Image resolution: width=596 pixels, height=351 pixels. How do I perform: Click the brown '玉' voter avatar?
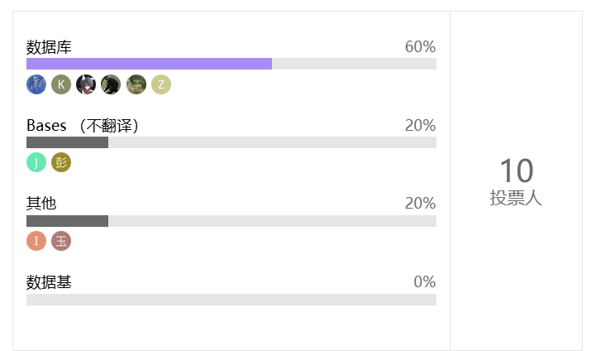[x=61, y=241]
